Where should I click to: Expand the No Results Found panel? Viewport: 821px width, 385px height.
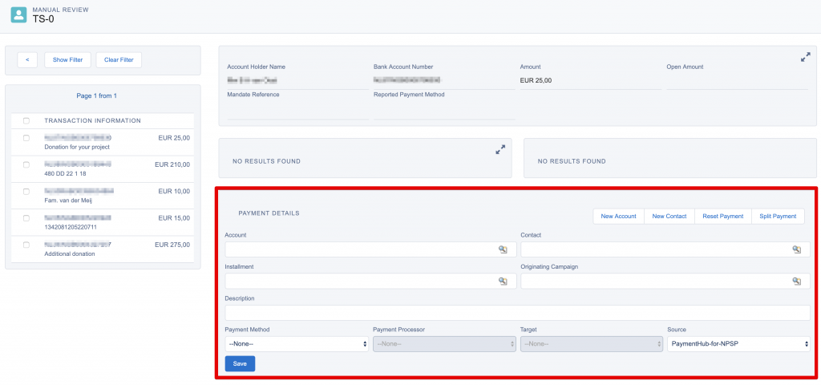point(500,149)
